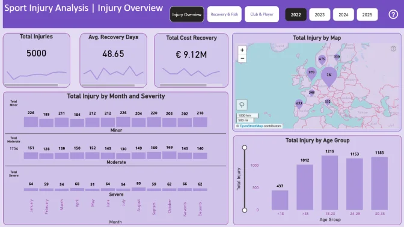Viewport: 404px width, 227px height.
Task: Activate the lasso selection tool on map
Action: pyautogui.click(x=242, y=104)
